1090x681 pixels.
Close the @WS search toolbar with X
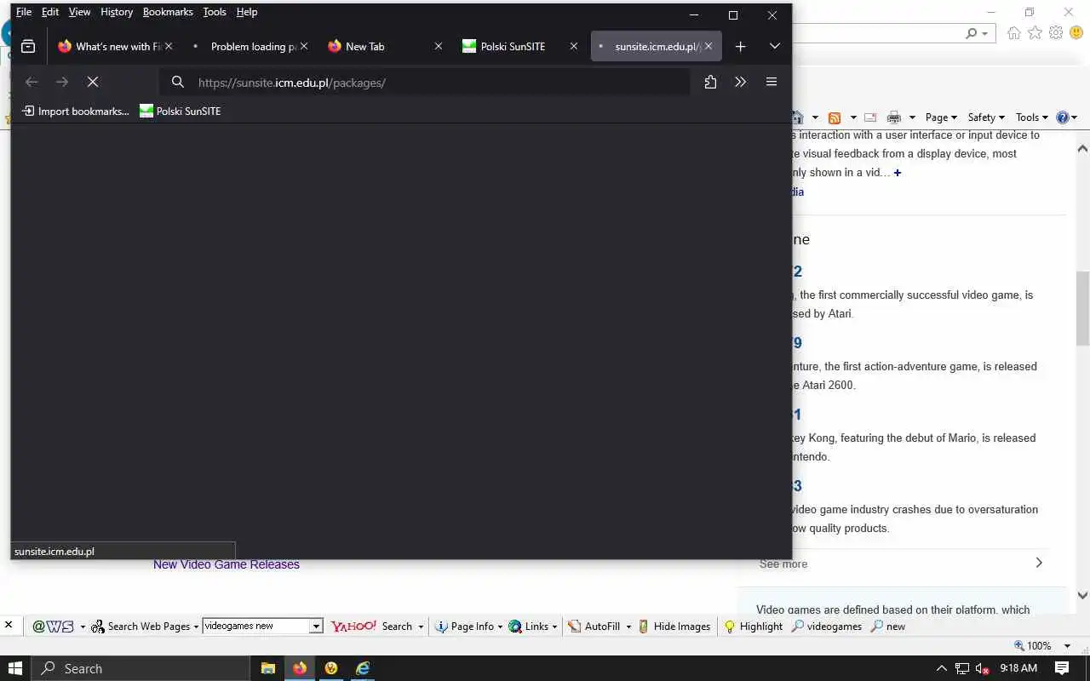[9, 625]
